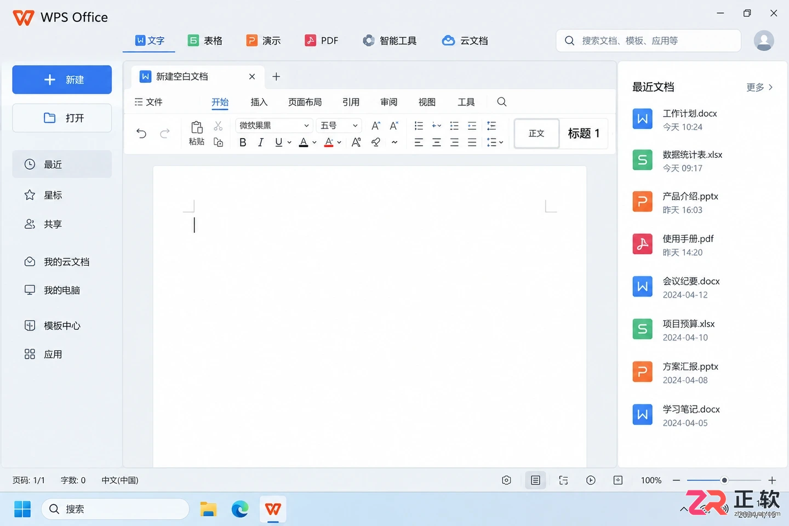Expand the underline style dropdown arrow
The image size is (789, 526).
[289, 142]
